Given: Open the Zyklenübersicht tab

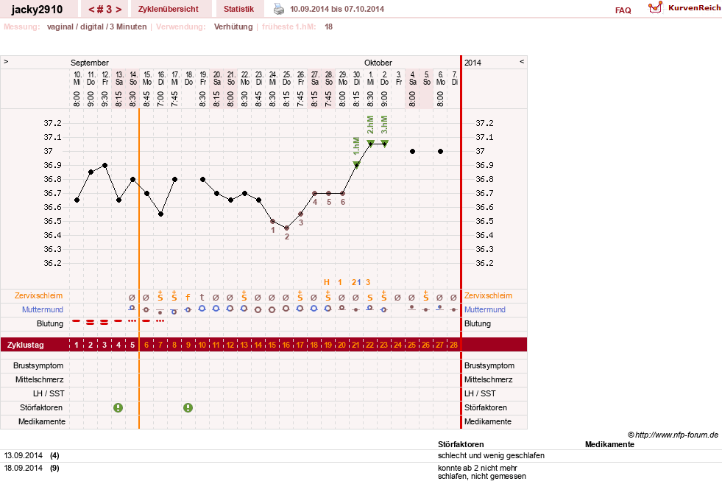Looking at the screenshot, I should point(168,9).
